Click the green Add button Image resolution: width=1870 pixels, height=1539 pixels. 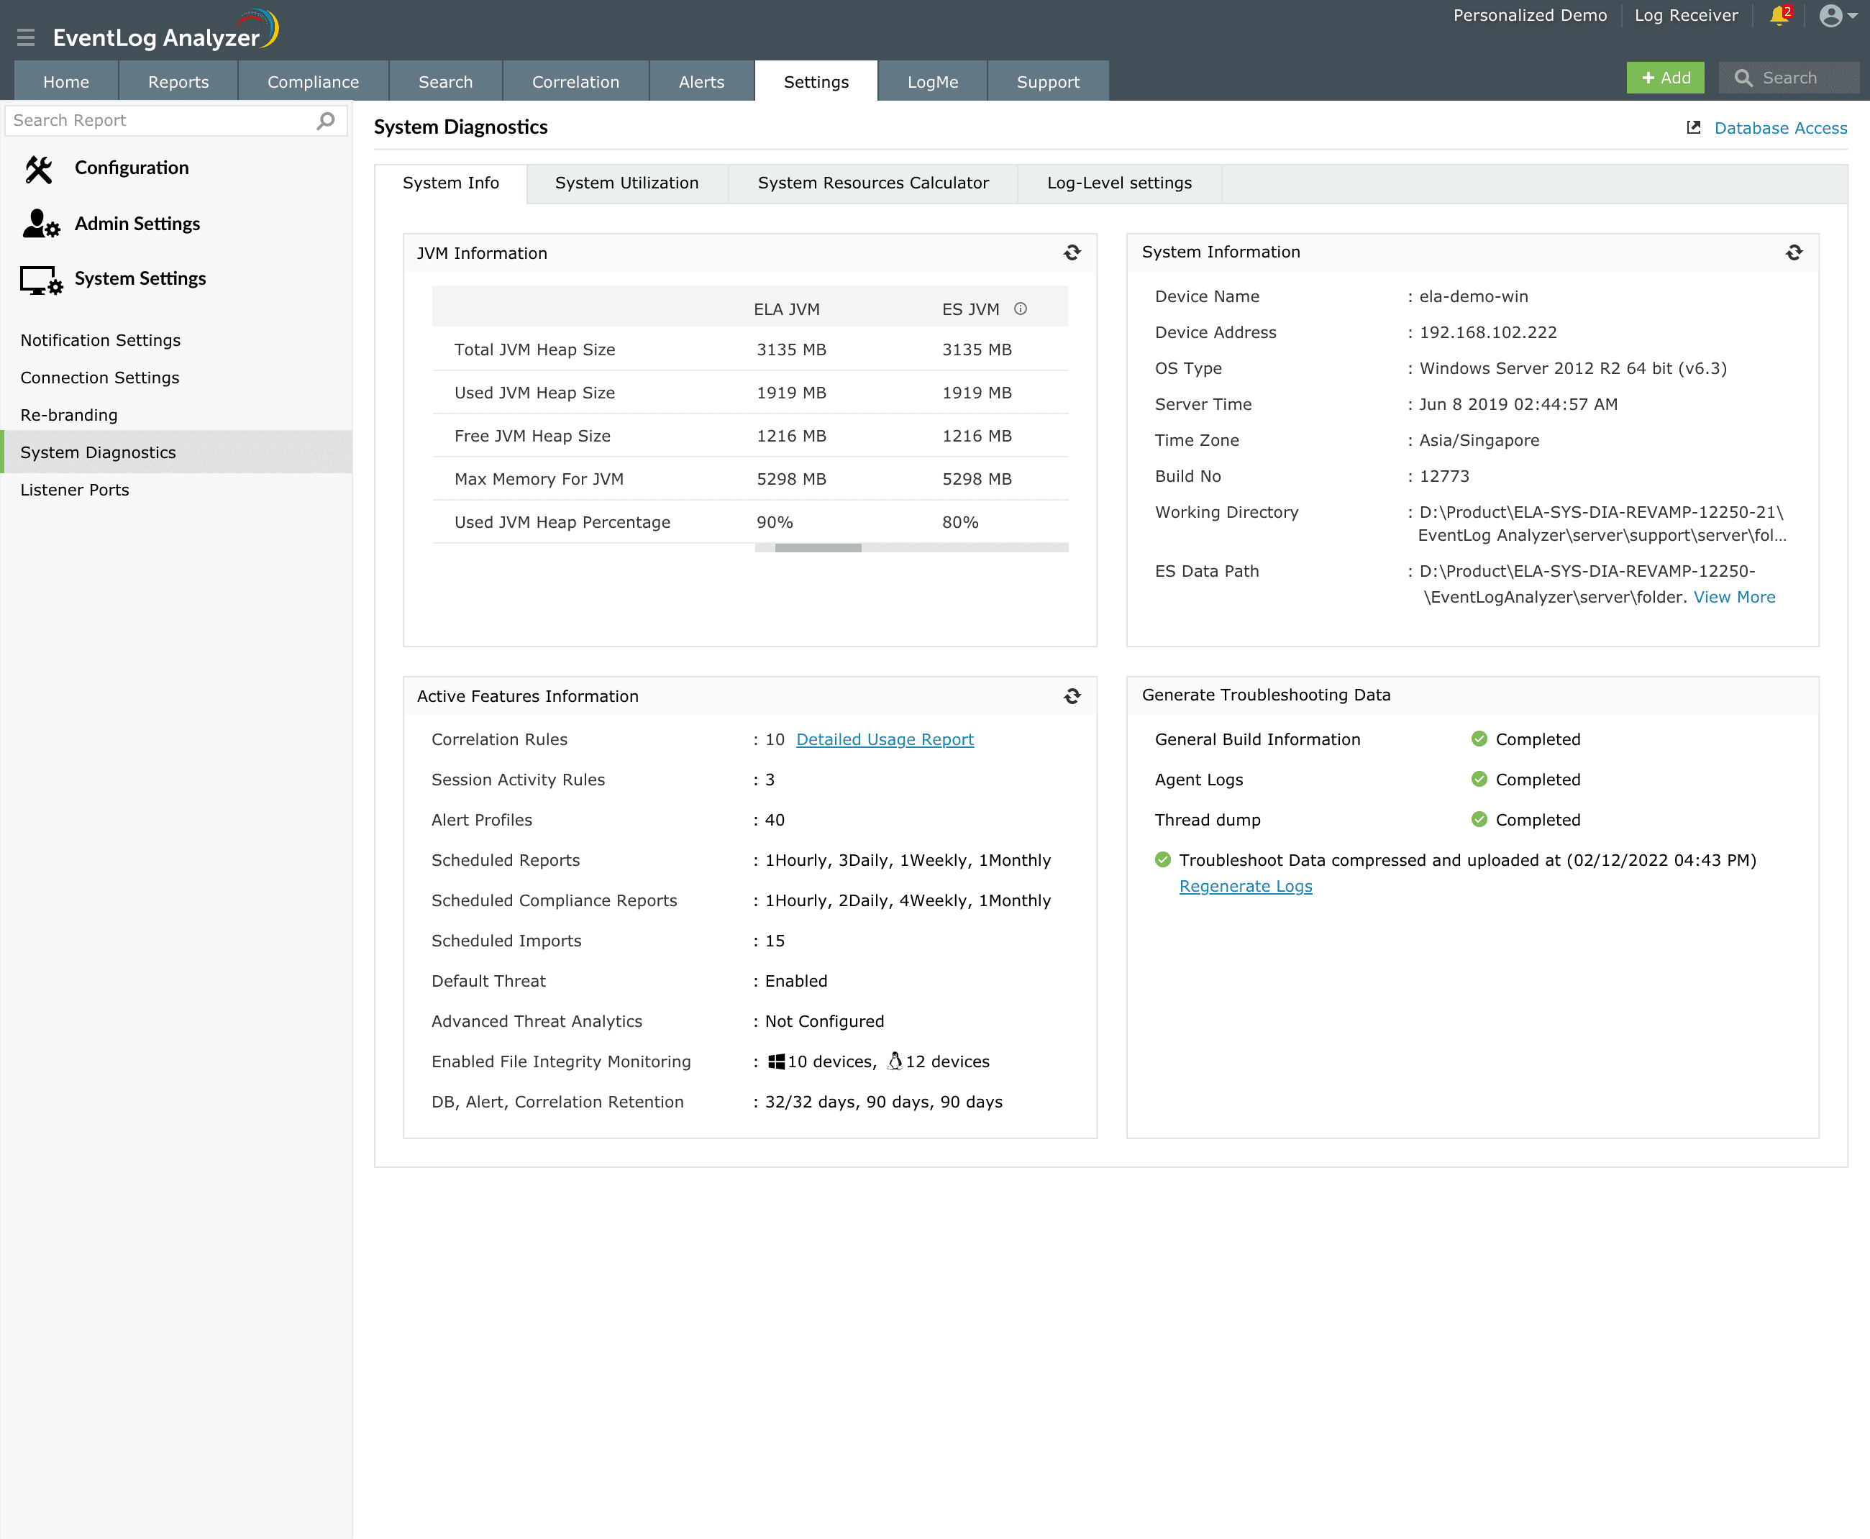1664,78
